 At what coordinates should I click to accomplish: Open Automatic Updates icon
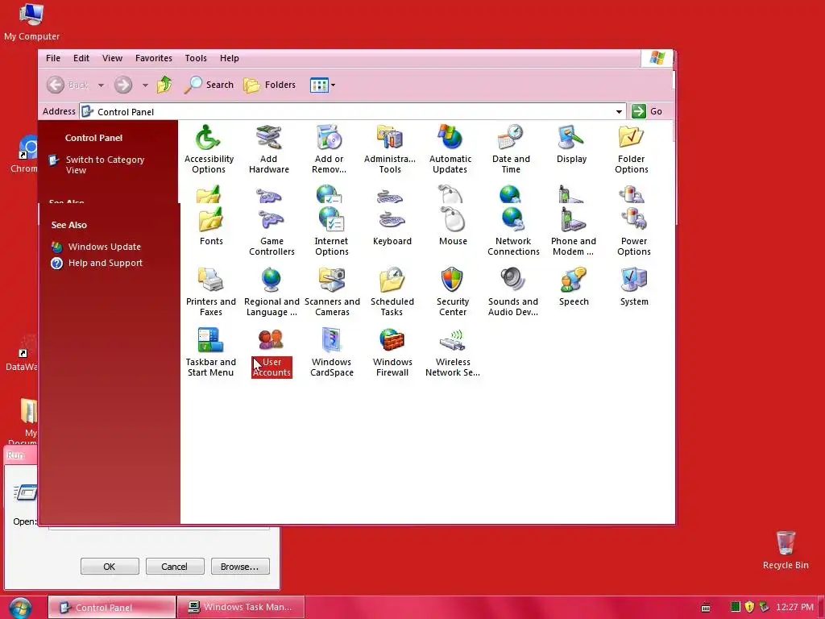click(x=450, y=149)
